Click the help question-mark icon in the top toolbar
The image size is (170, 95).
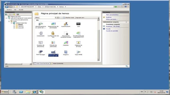(x=126, y=7)
